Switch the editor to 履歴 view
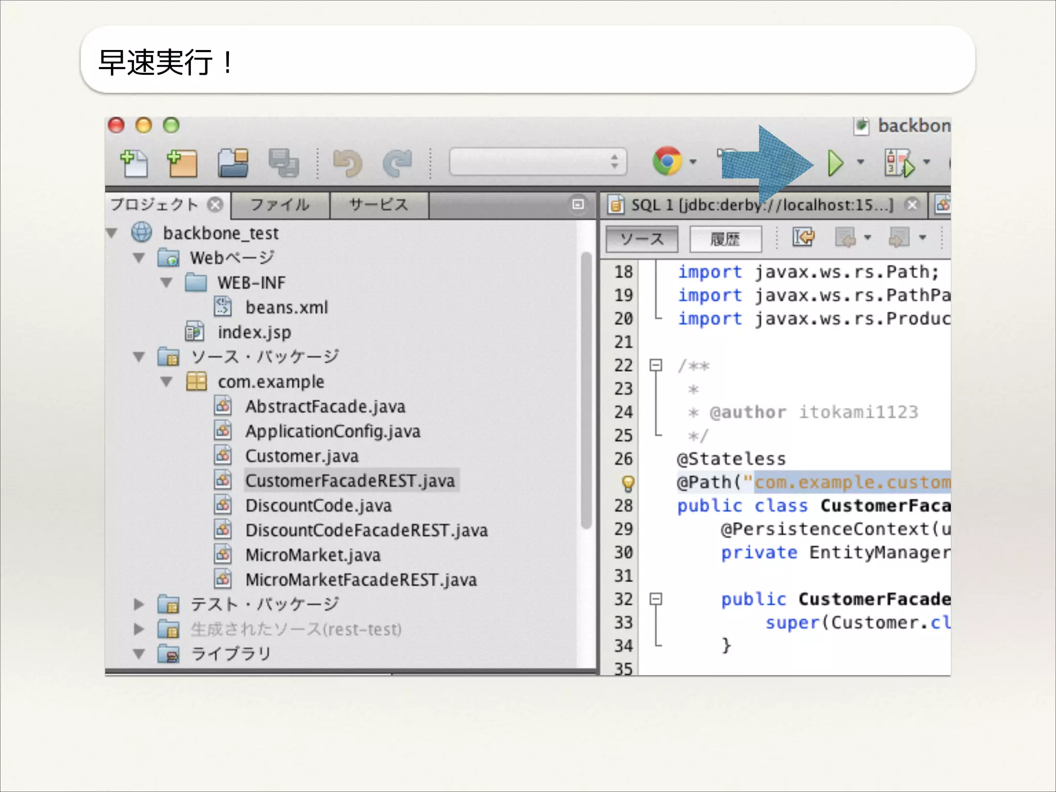1056x792 pixels. (x=725, y=239)
